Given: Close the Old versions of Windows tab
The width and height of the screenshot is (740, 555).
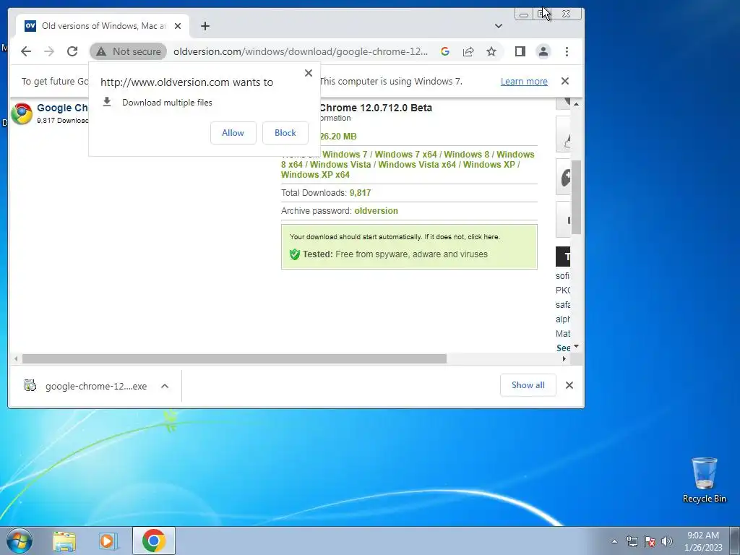Looking at the screenshot, I should click(178, 26).
